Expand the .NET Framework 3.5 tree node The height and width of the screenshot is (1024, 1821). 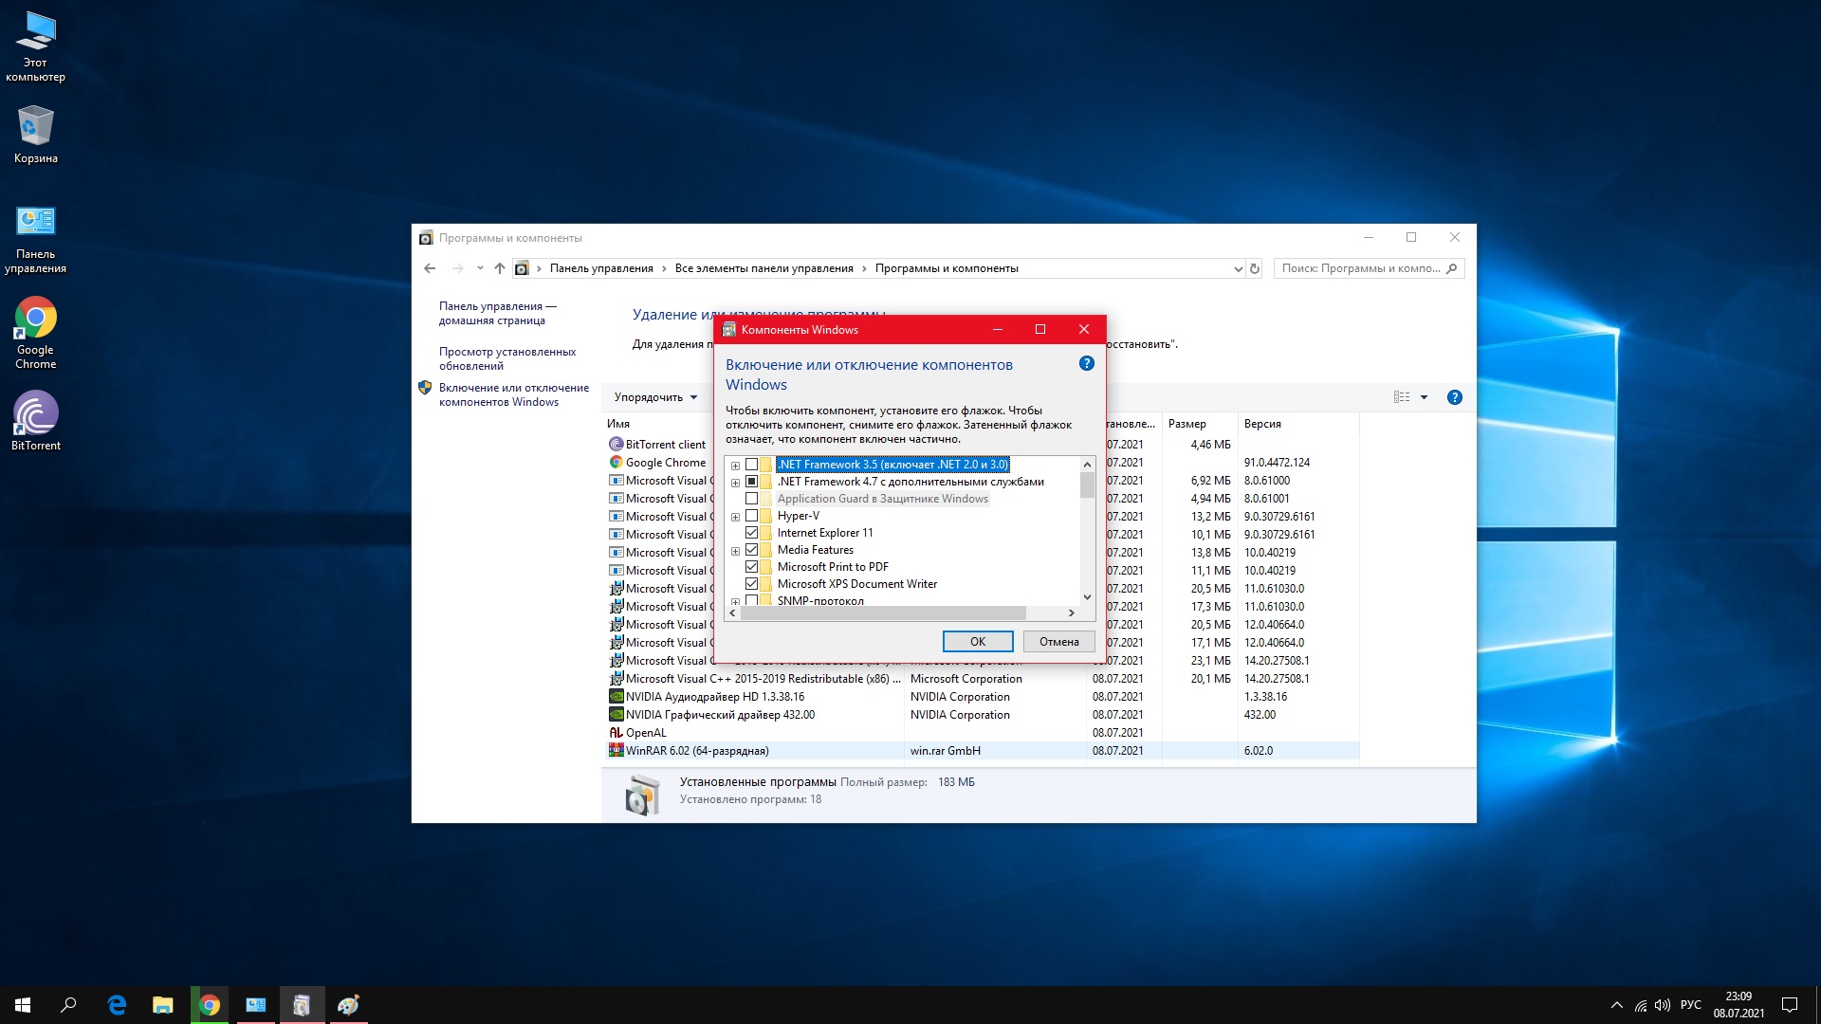(x=735, y=466)
